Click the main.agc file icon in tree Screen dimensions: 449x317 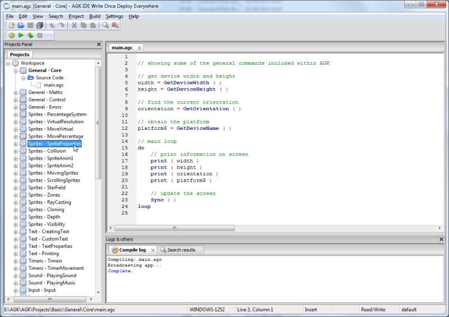[39, 85]
